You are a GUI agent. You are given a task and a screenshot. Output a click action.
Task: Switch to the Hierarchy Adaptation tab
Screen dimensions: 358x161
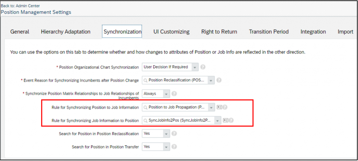66,32
